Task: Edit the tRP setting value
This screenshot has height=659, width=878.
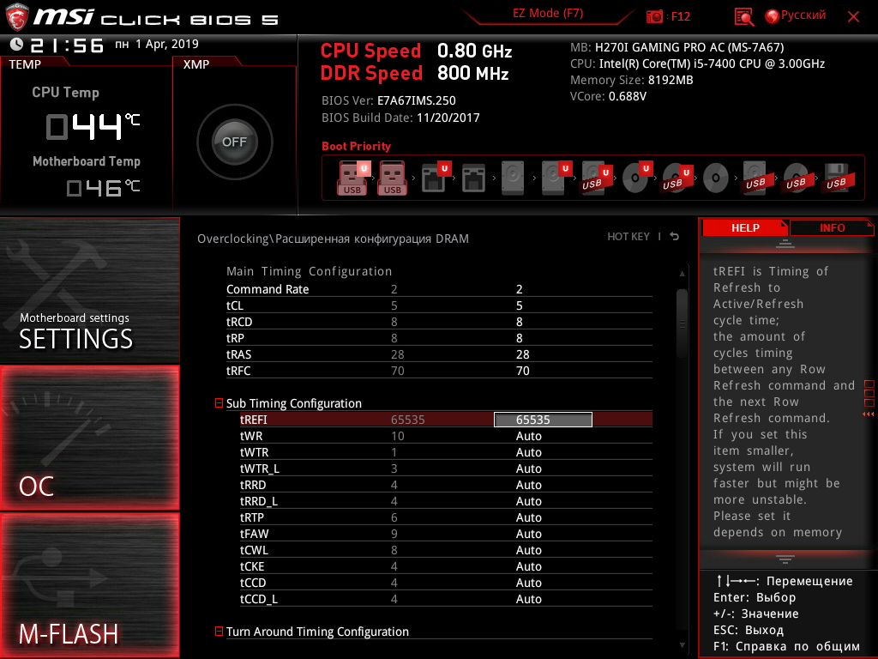Action: click(x=519, y=338)
